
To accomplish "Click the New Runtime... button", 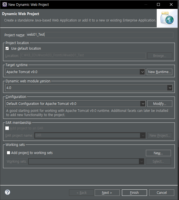I will click(x=160, y=72).
